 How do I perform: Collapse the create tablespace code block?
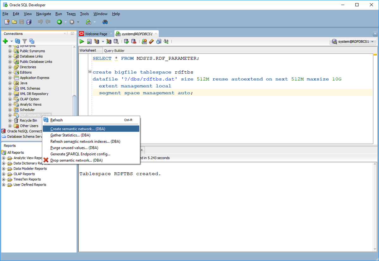(x=90, y=72)
